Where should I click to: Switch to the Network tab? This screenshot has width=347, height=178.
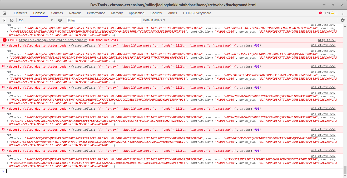coord(75,13)
